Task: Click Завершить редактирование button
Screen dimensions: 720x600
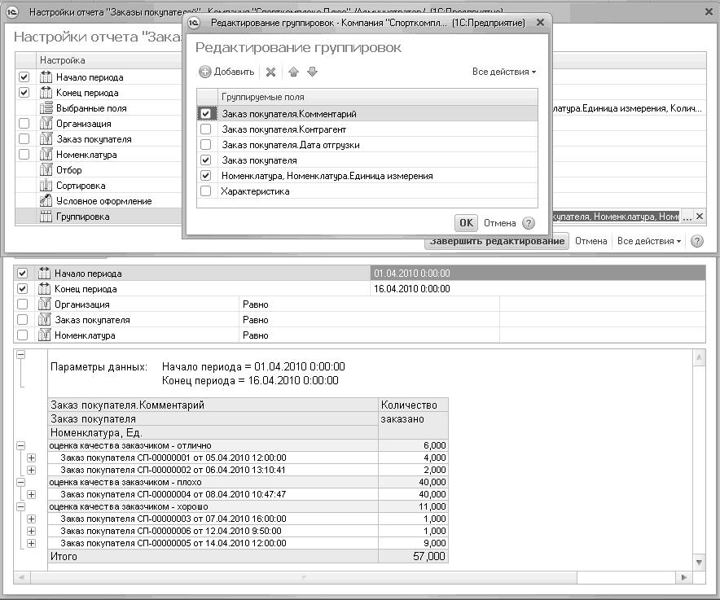Action: tap(497, 241)
